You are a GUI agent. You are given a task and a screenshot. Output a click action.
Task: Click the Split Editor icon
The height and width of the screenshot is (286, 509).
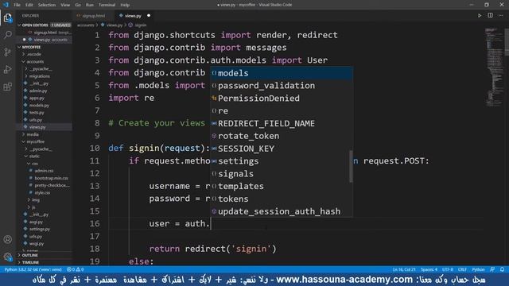[490, 16]
